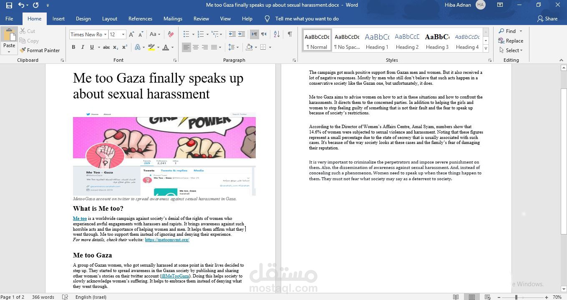The height and width of the screenshot is (300, 567).
Task: Click the vertical scrollbar thumb
Action: pyautogui.click(x=564, y=161)
